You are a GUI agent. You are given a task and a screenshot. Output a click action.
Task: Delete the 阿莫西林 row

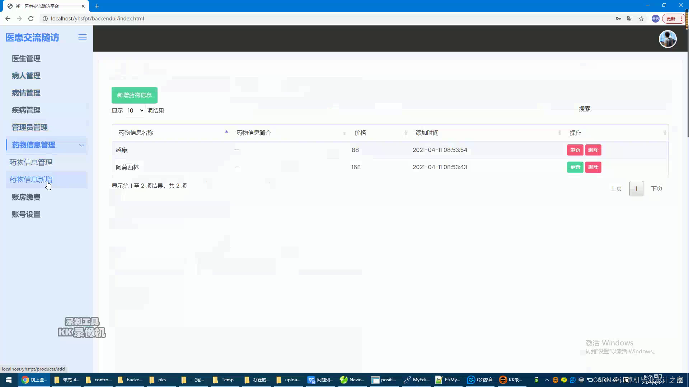593,167
